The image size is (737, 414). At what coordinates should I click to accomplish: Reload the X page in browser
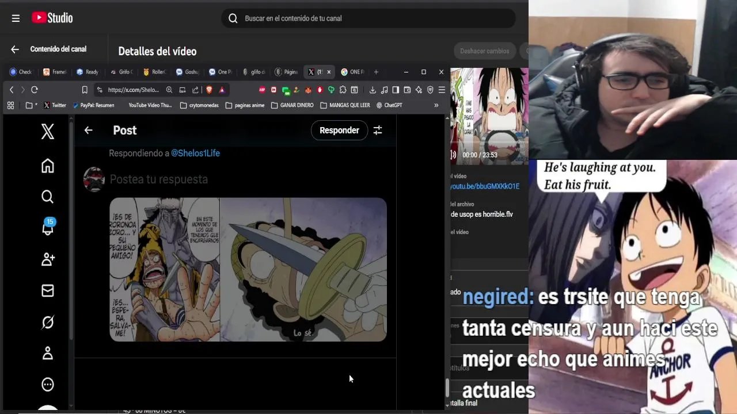coord(35,90)
